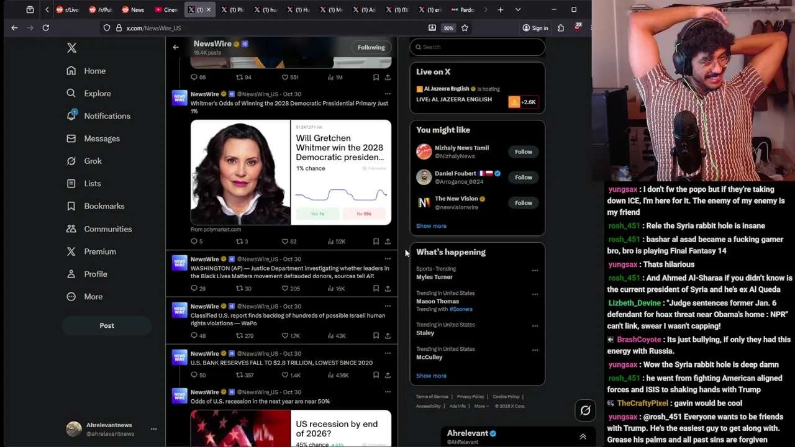Follow Nizhaly News Tamil

coord(523,152)
